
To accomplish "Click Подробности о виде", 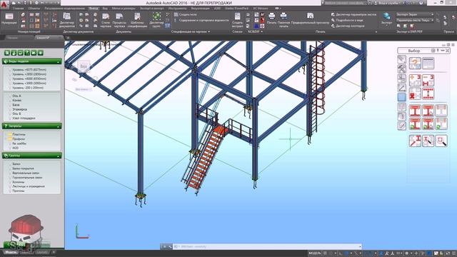I will click(347, 20).
